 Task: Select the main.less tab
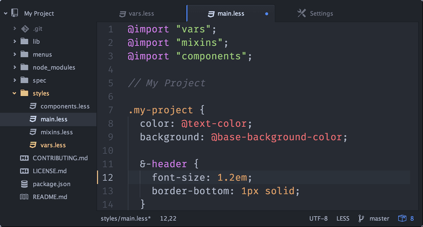click(231, 13)
